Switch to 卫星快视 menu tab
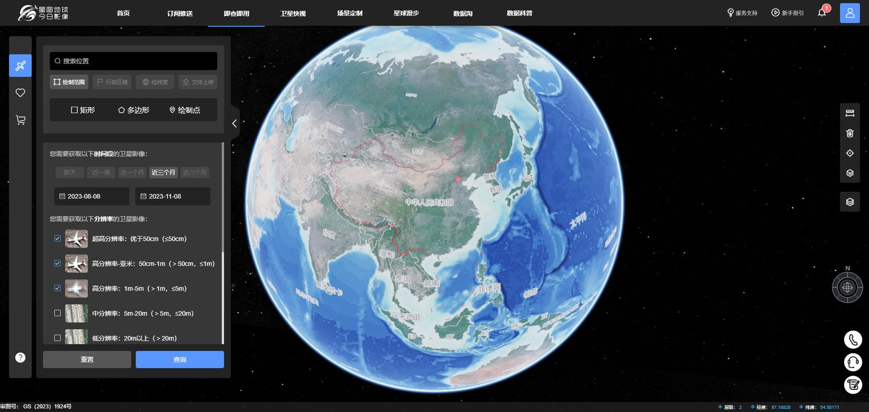The image size is (869, 412). (293, 13)
